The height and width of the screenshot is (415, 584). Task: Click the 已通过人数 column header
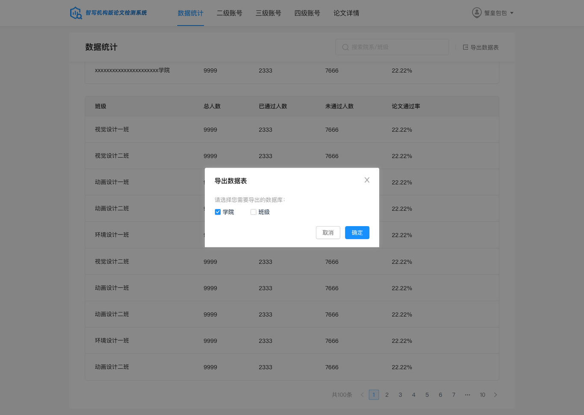pos(273,106)
